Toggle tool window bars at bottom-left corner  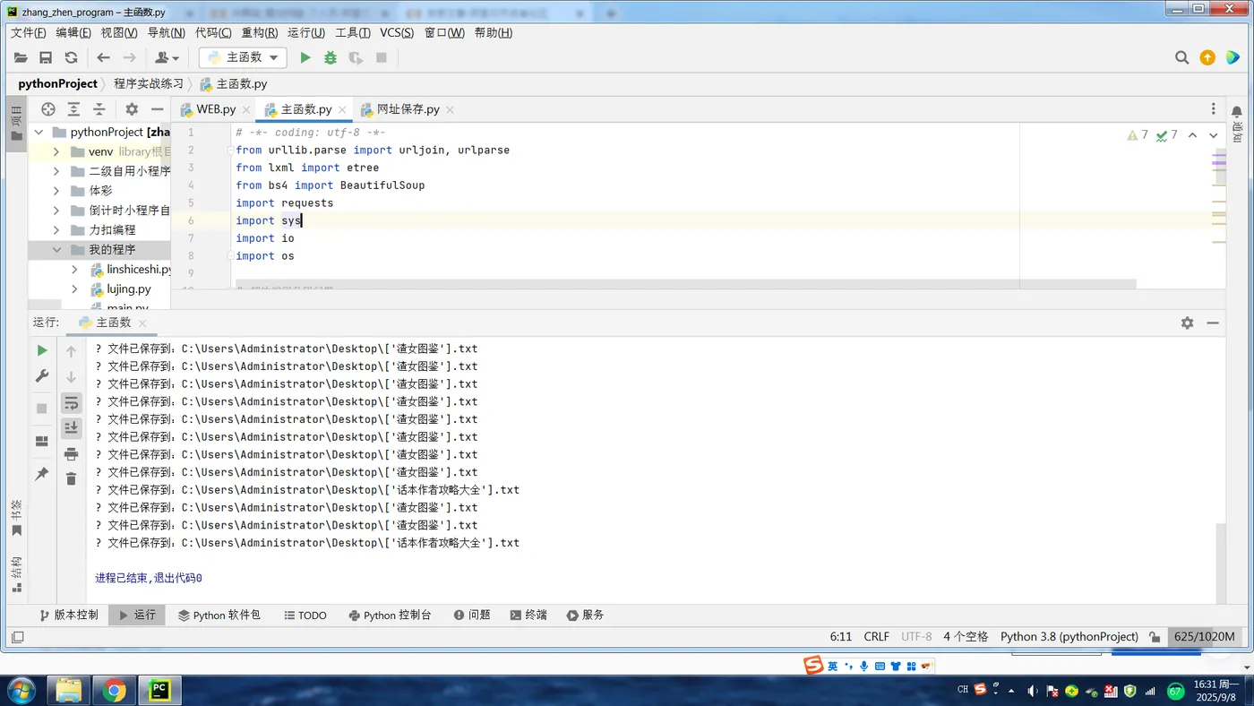(17, 637)
